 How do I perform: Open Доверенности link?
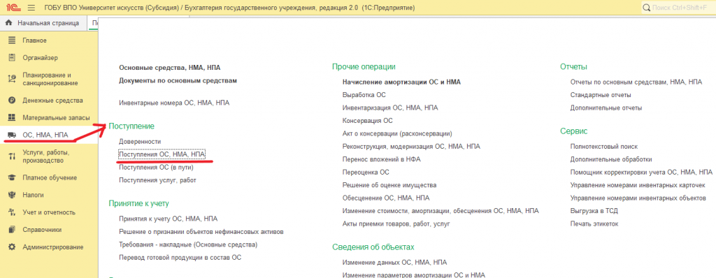pyautogui.click(x=140, y=142)
